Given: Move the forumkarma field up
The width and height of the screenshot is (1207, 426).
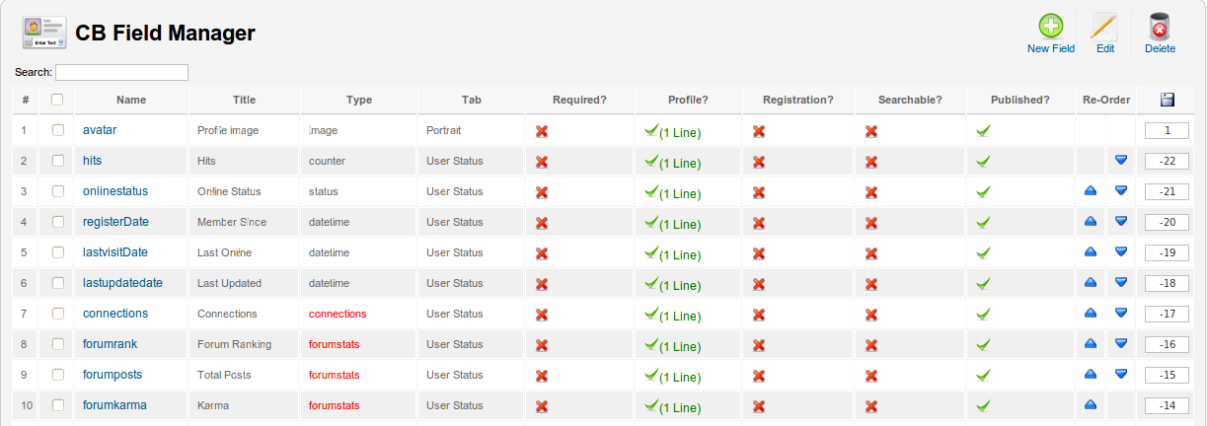Looking at the screenshot, I should [1091, 405].
